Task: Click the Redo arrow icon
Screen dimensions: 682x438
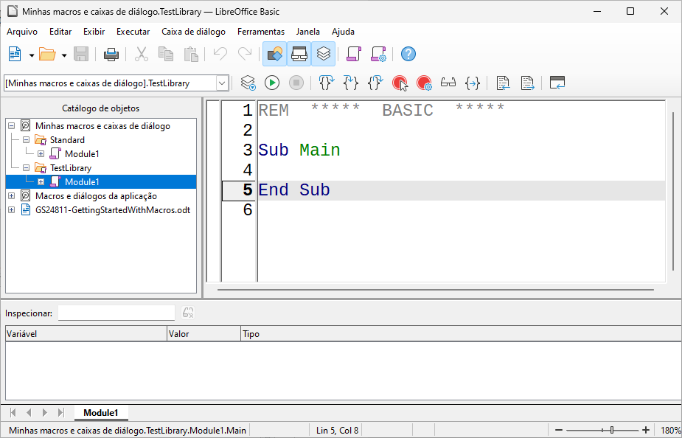Action: [x=245, y=55]
